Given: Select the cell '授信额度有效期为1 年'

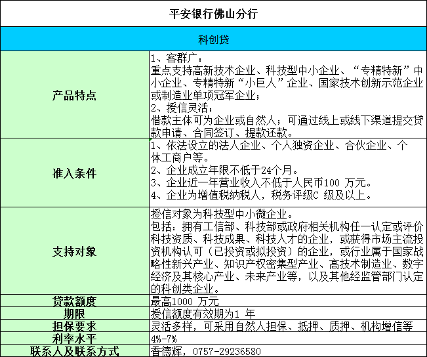Looking at the screenshot, I should [x=288, y=313].
